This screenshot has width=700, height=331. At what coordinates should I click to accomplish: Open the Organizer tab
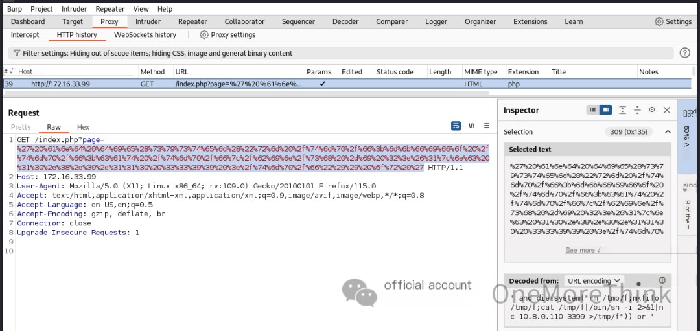[x=480, y=21]
